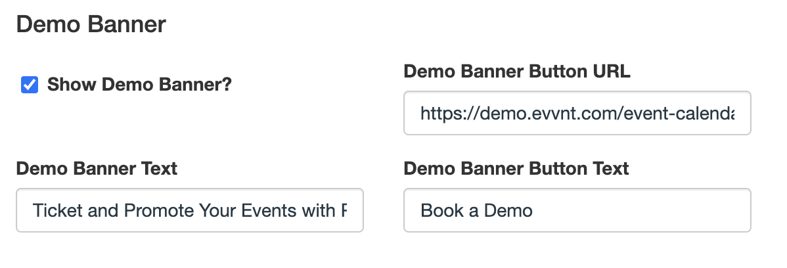Click the word 'Promote' in banner text field

click(x=158, y=210)
